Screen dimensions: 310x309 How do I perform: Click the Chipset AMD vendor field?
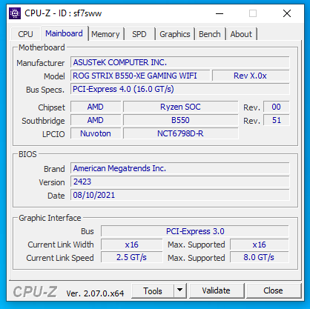pos(96,107)
